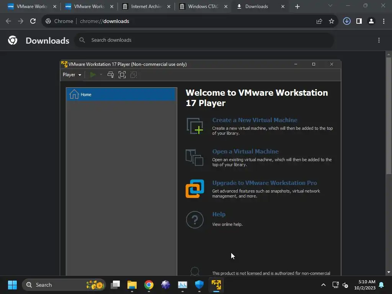Close the Downloads tab in Chrome
Image resolution: width=392 pixels, height=294 pixels.
coord(283,7)
